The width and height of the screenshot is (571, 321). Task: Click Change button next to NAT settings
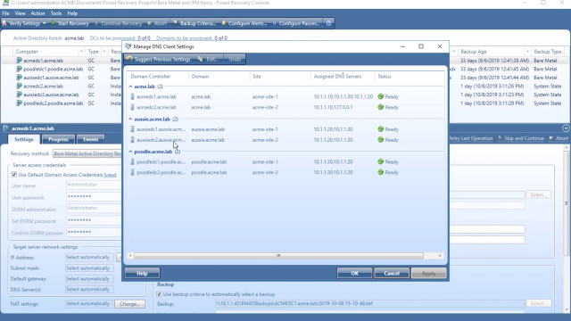click(129, 304)
